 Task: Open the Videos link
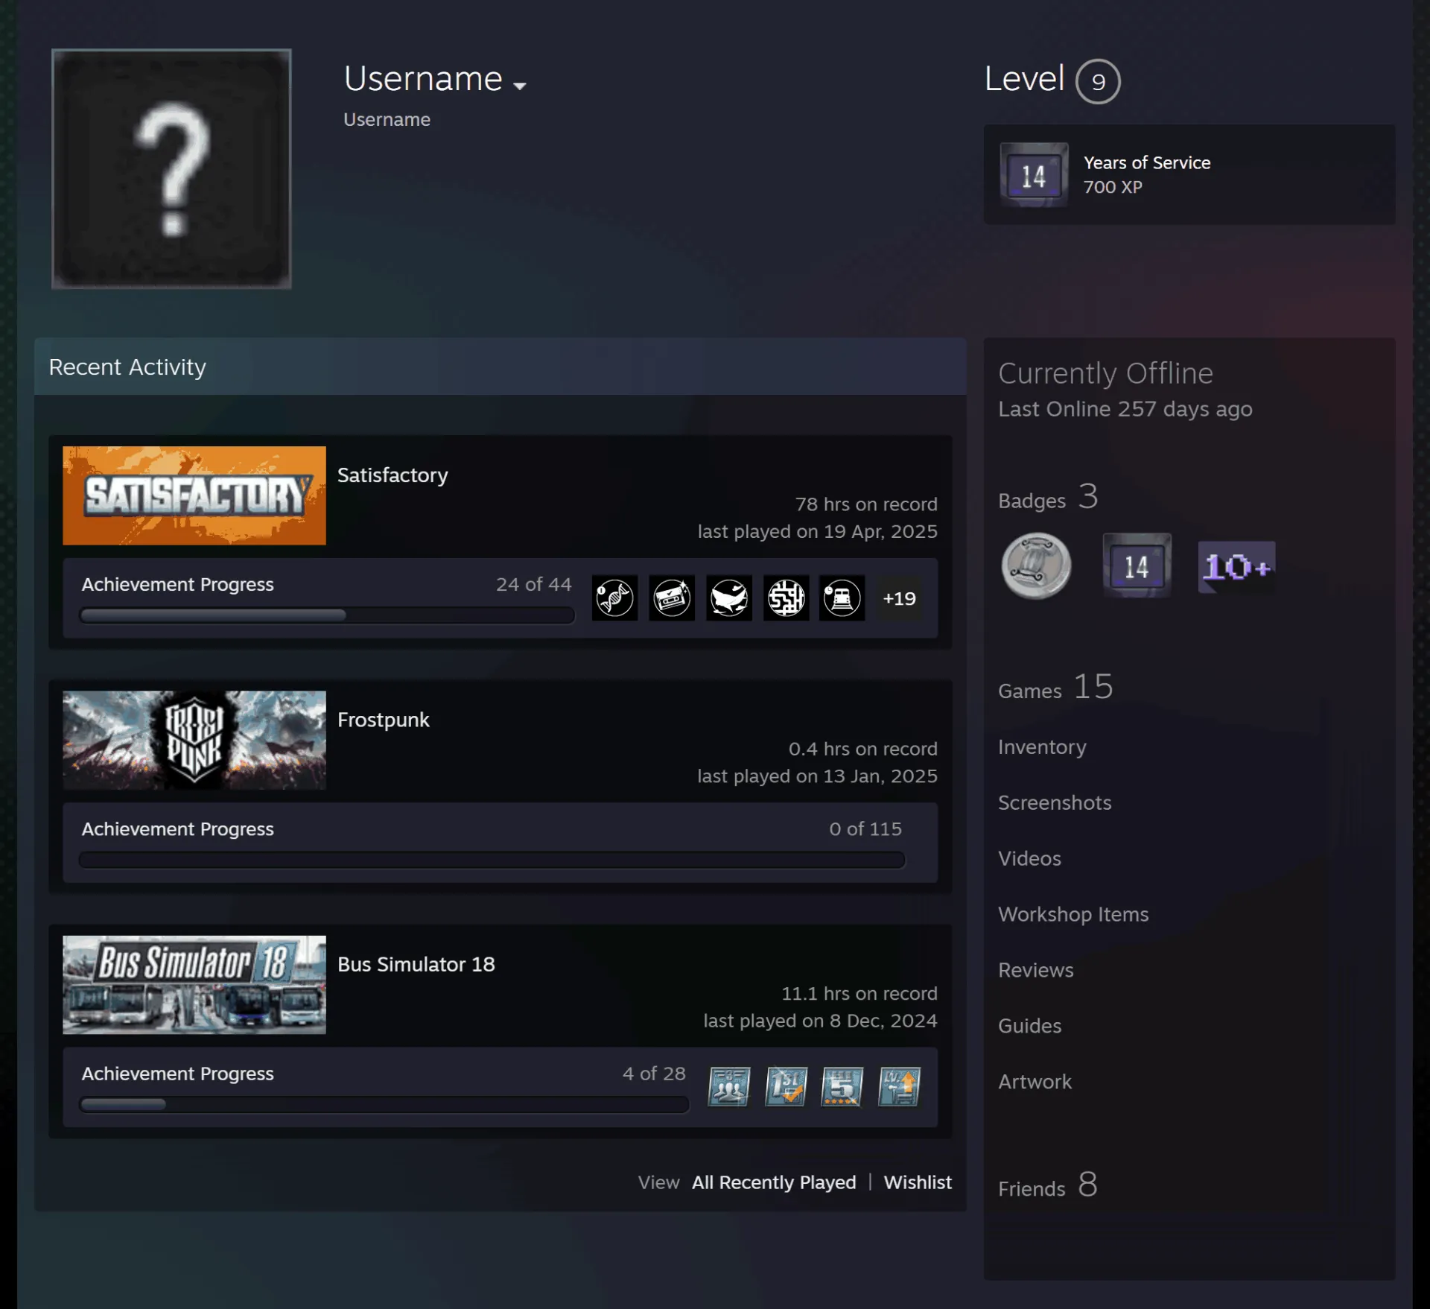[x=1029, y=858]
